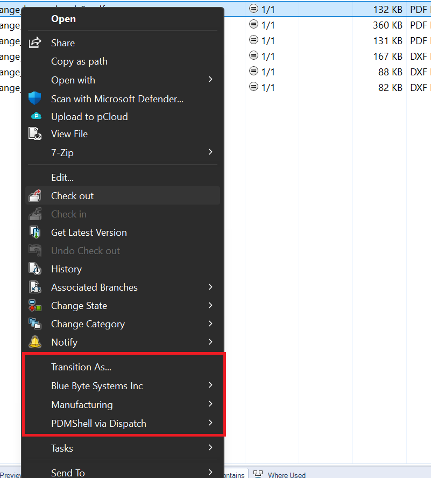Click the 88 KB file size cell

(x=390, y=72)
